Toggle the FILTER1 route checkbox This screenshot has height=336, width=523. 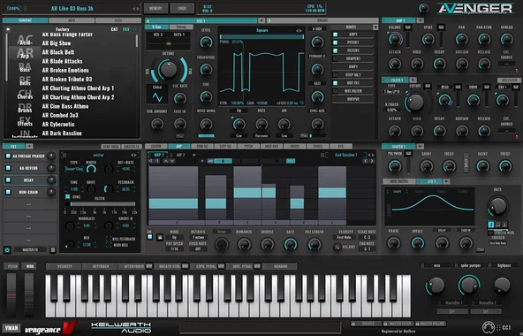335,50
